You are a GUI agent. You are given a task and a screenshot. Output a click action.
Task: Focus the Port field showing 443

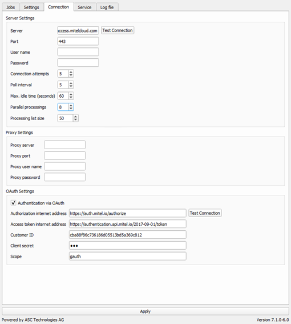[x=78, y=41]
